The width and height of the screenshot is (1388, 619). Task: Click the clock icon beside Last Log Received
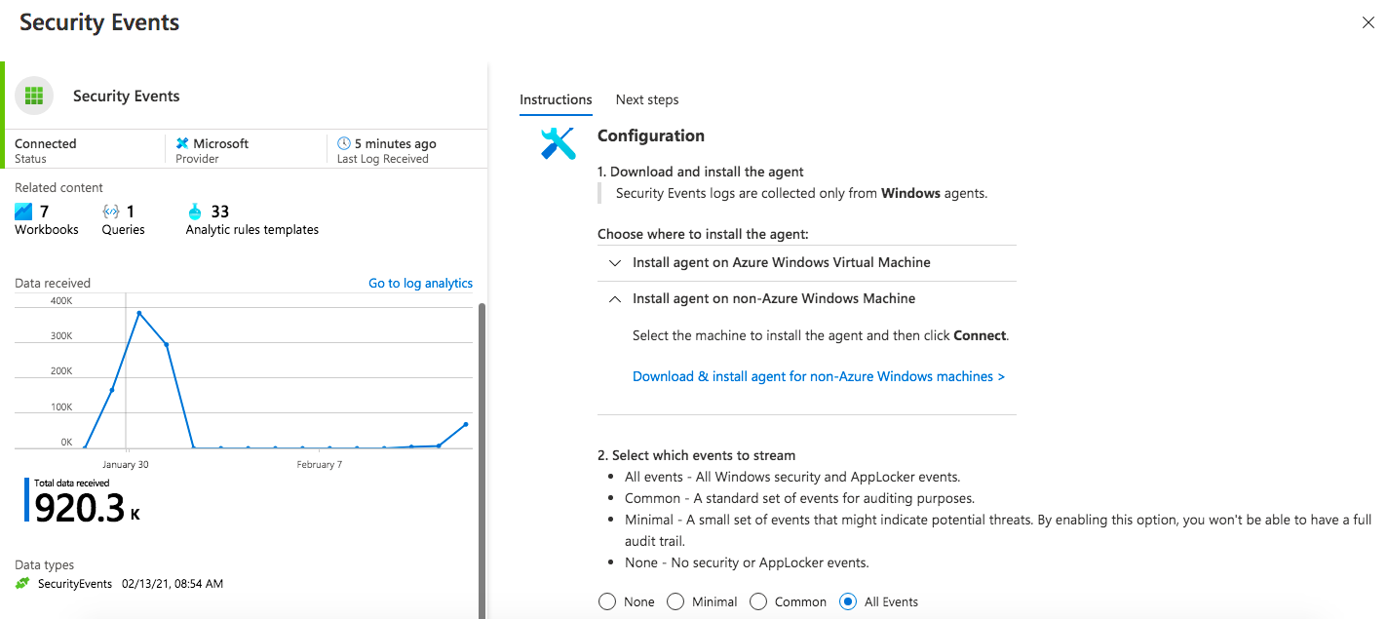point(343,143)
